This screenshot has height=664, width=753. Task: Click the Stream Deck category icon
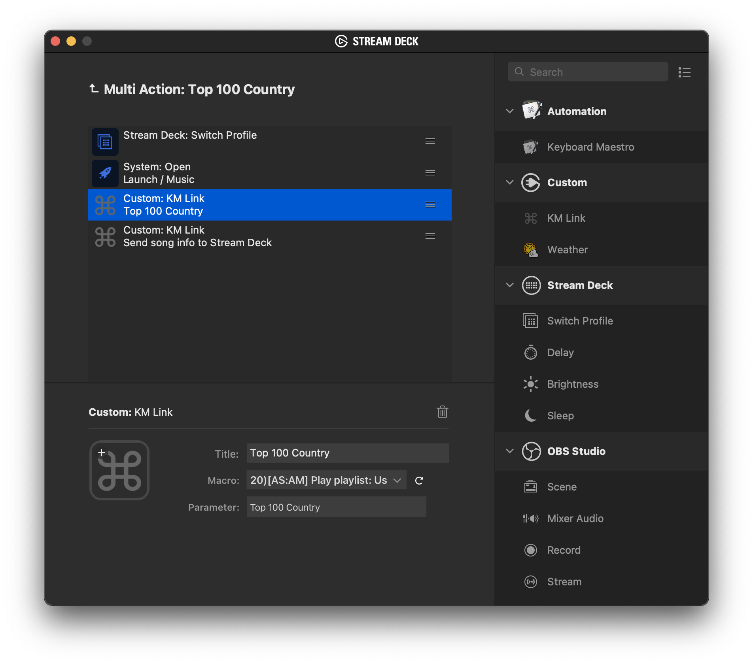531,285
